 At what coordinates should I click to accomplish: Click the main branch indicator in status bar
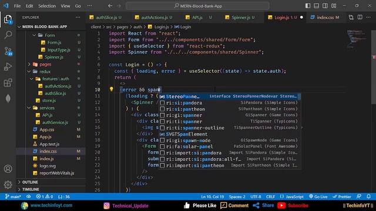(x=13, y=197)
